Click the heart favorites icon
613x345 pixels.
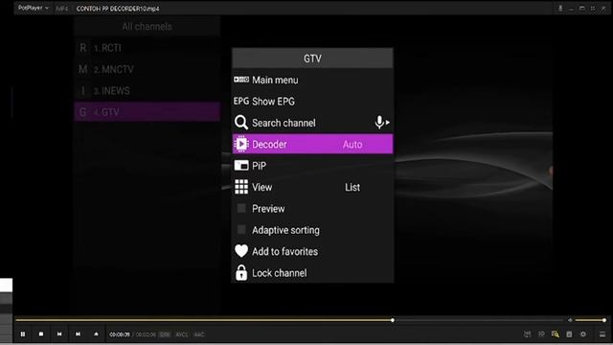pyautogui.click(x=241, y=251)
